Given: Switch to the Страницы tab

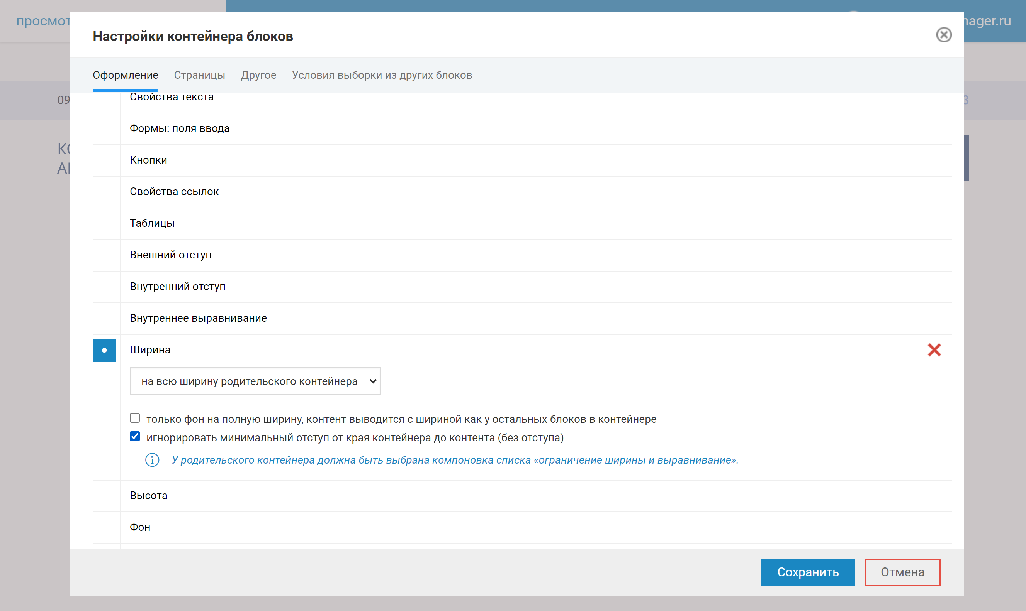Looking at the screenshot, I should coord(199,75).
